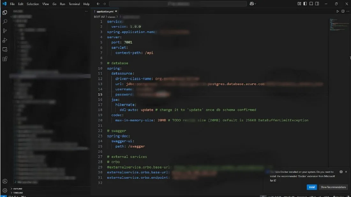The height and width of the screenshot is (197, 351).
Task: Select the Run and Debug icon
Action: [x=4, y=40]
